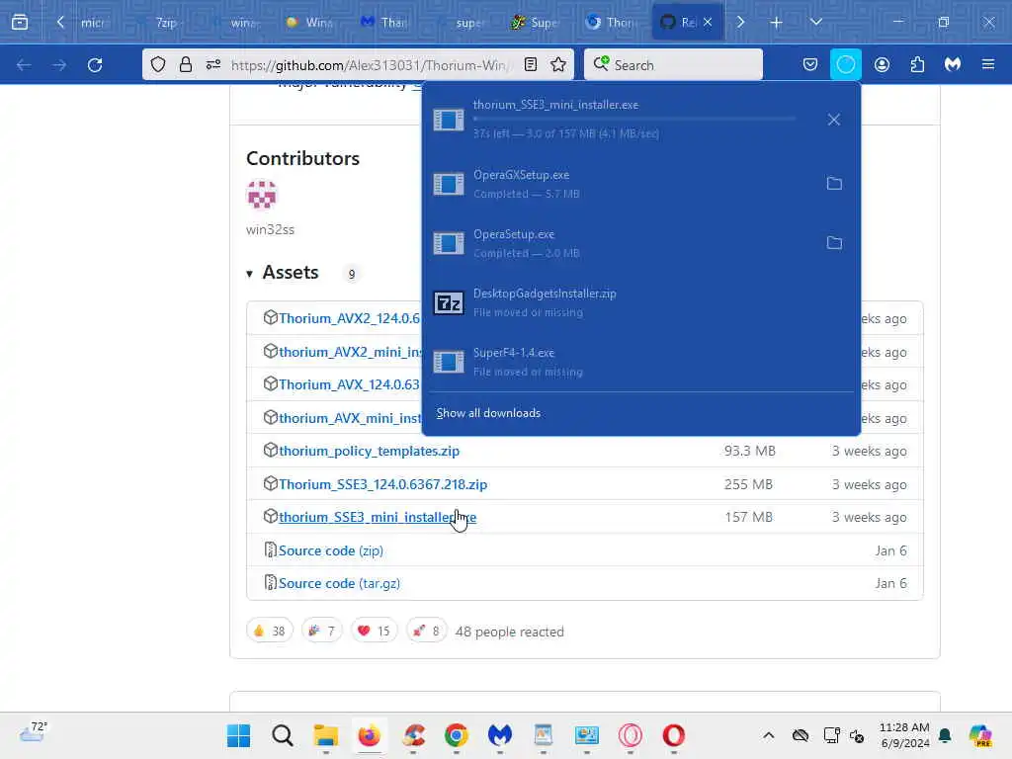Collapse the Assets section triangle
1012x759 pixels.
pos(249,274)
